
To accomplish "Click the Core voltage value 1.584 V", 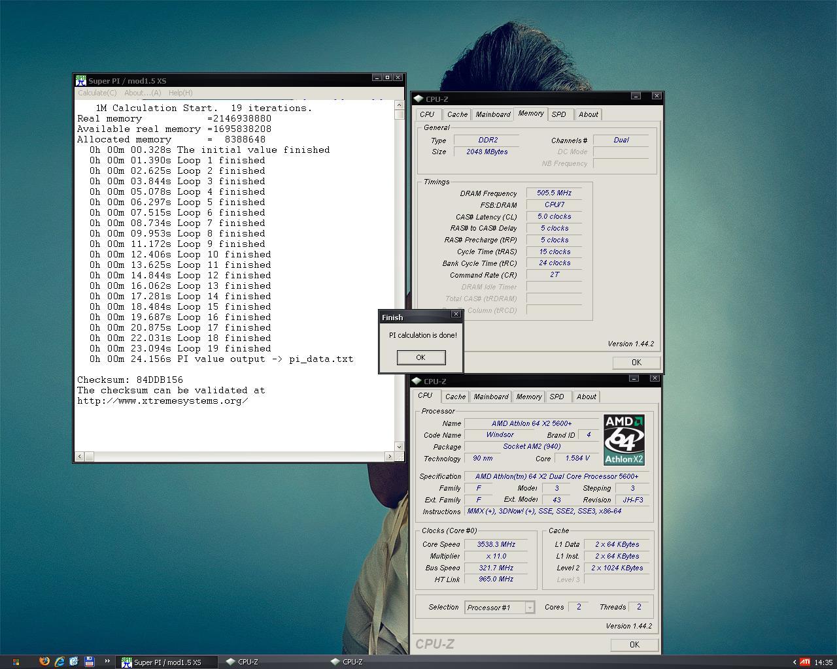I will pyautogui.click(x=577, y=459).
